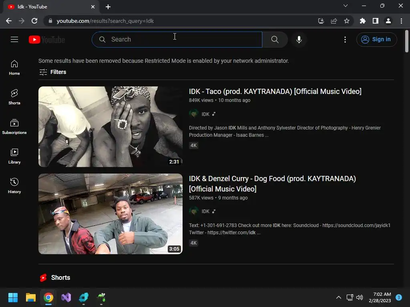Select the Idk - YouTube tab

coord(51,7)
